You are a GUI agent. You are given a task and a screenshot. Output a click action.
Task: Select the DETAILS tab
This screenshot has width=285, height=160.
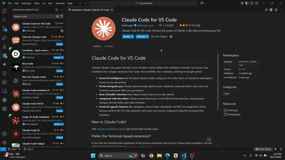point(97,46)
